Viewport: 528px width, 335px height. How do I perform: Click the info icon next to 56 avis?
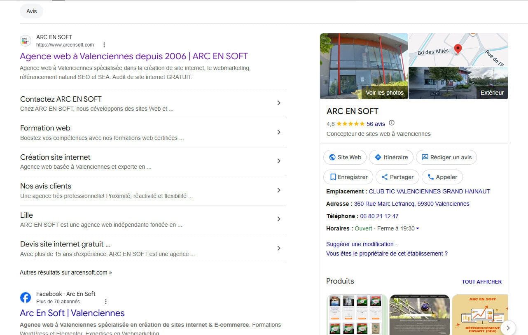pyautogui.click(x=392, y=123)
